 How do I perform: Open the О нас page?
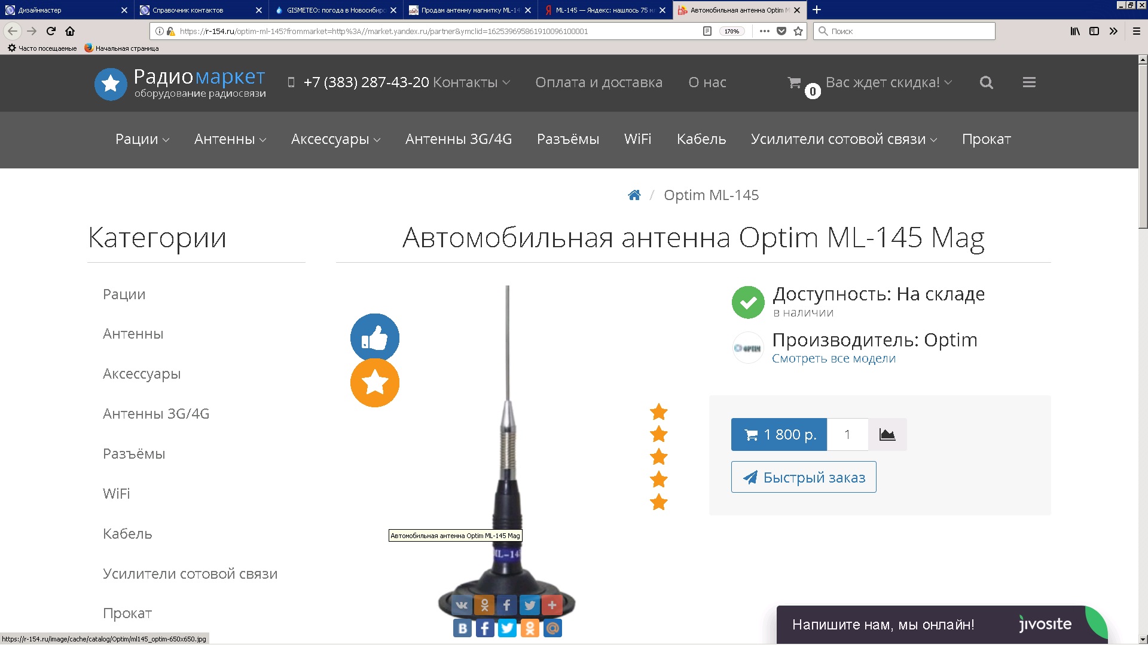point(707,82)
